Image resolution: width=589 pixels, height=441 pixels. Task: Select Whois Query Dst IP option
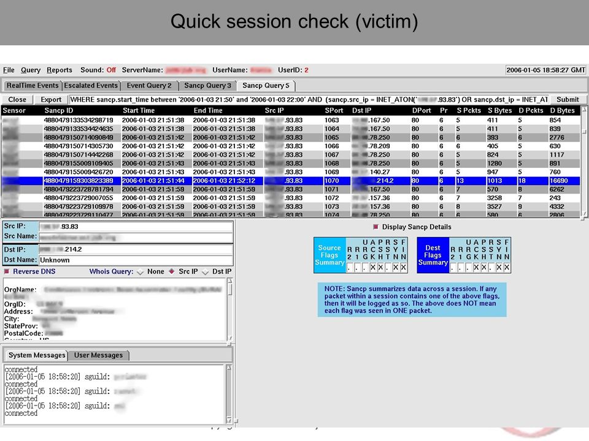pyautogui.click(x=205, y=272)
